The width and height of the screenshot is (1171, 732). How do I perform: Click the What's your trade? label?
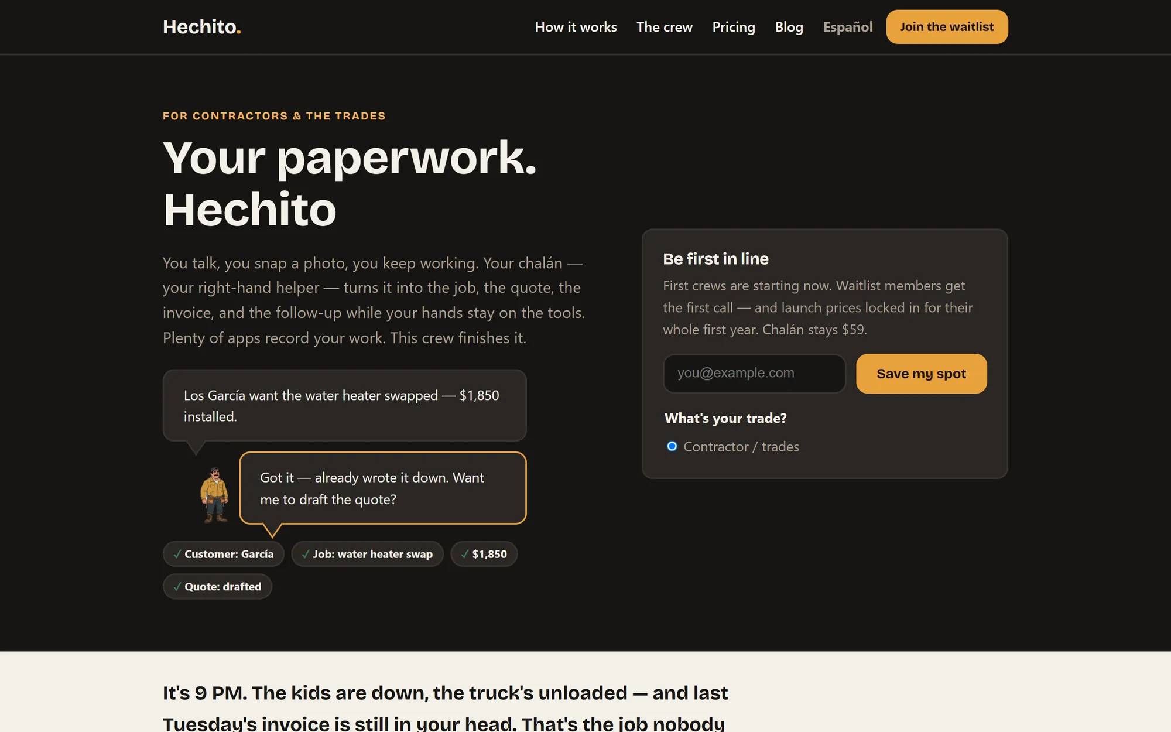click(x=725, y=418)
